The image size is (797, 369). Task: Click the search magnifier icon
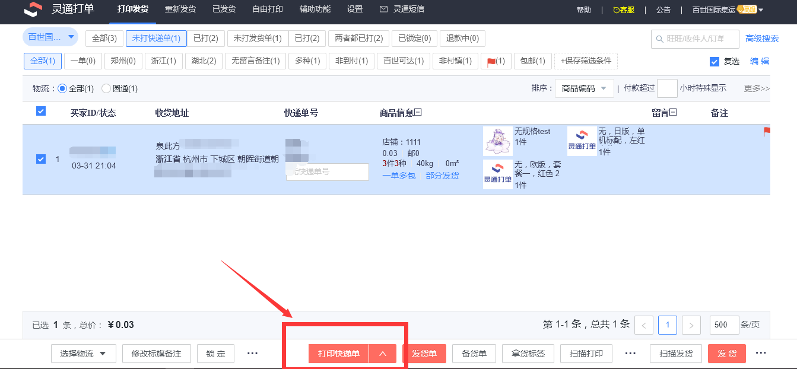(659, 39)
